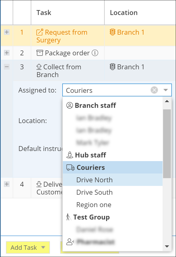
Task: Click the Couriers truck icon in dropdown list
Action: pos(70,168)
